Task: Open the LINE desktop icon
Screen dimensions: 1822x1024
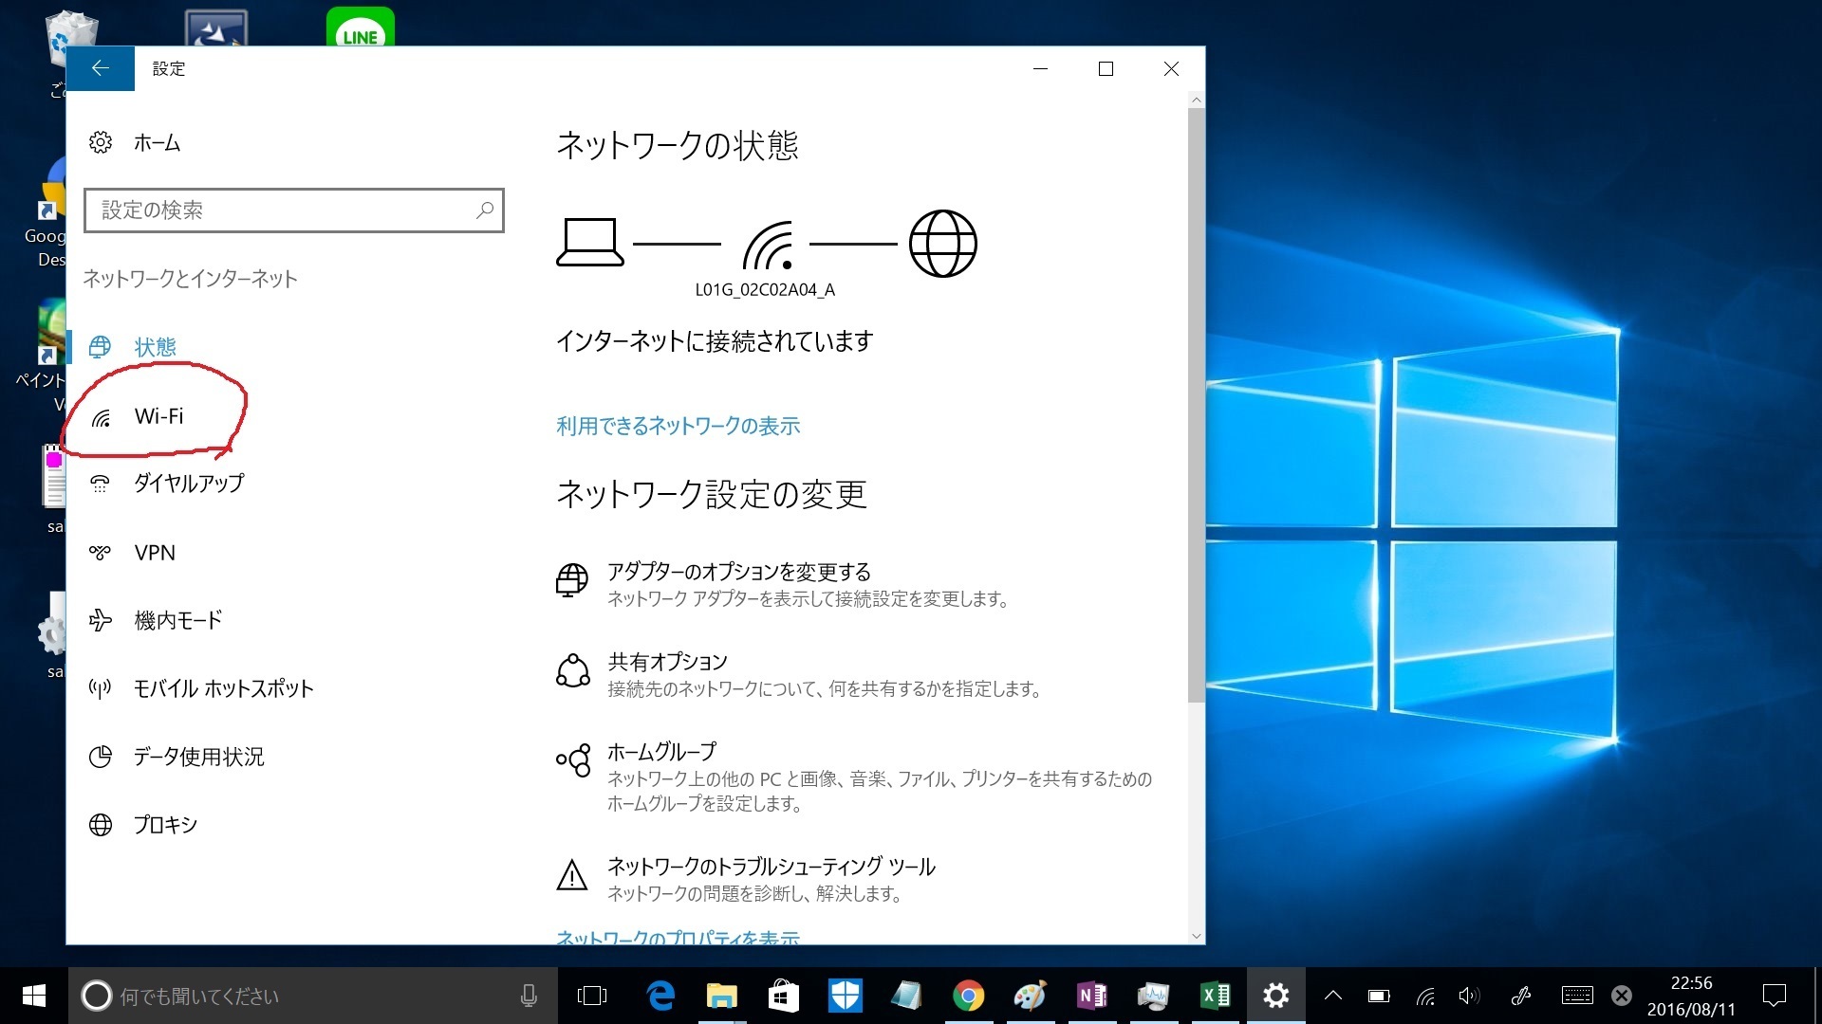Action: pos(360,28)
